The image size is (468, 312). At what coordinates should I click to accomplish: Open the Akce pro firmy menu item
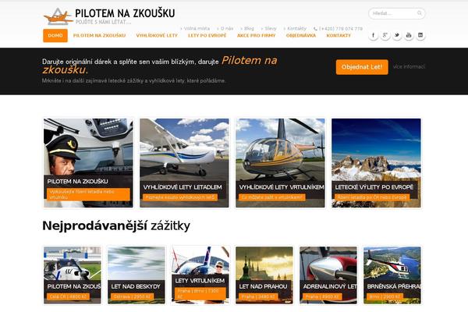tap(256, 36)
